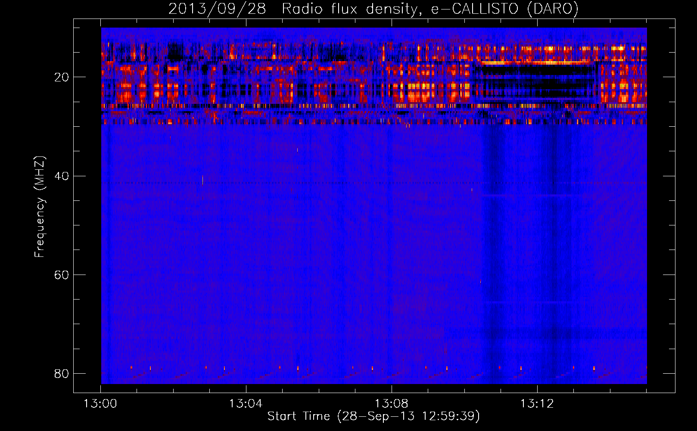Click the 80 MHz frequency tick label

(x=62, y=373)
